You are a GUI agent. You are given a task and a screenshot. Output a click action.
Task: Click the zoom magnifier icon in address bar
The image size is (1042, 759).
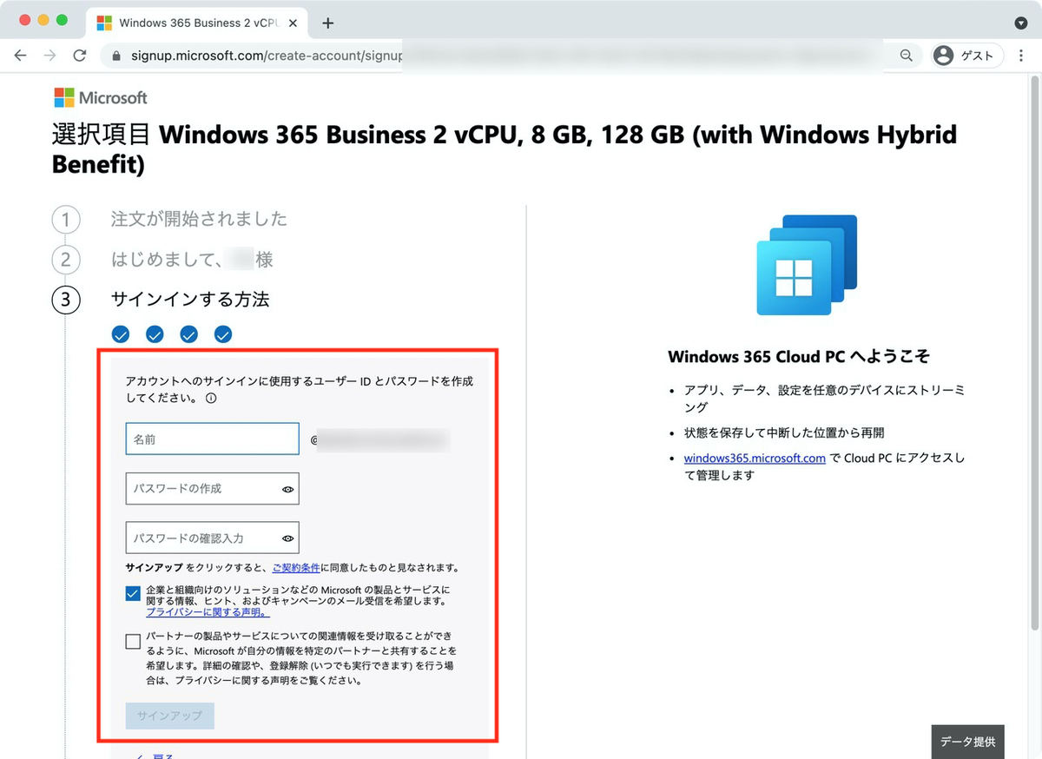[906, 56]
